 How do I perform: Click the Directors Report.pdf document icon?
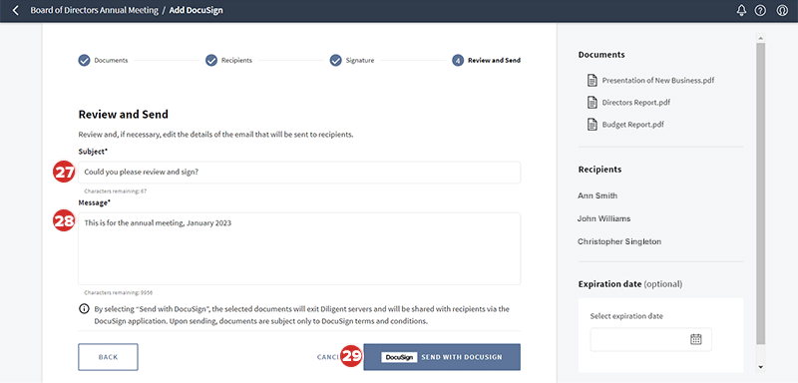[x=592, y=103]
